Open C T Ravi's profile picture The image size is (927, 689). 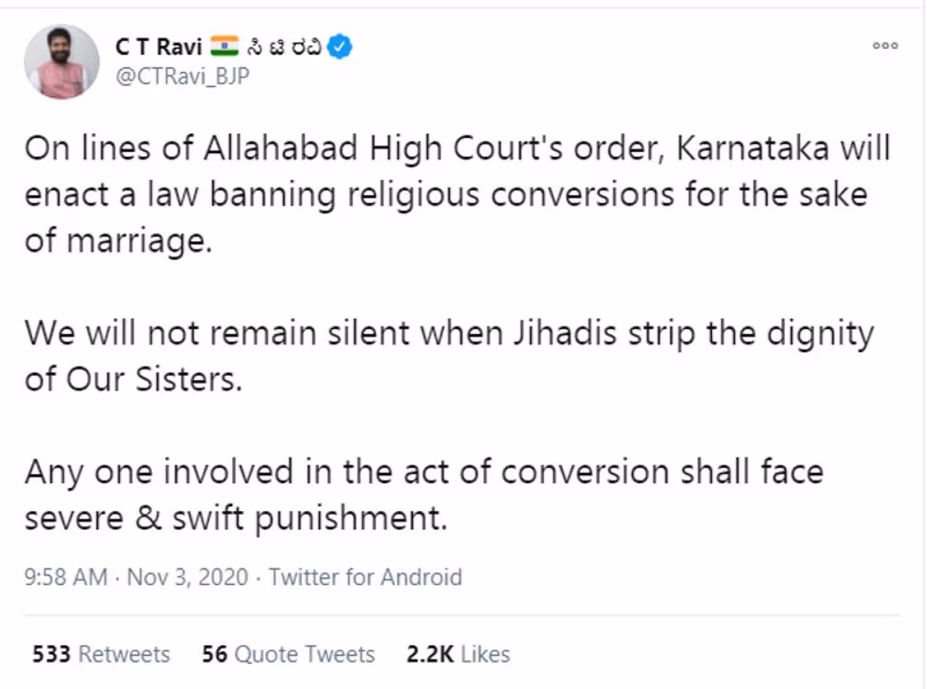click(x=62, y=62)
